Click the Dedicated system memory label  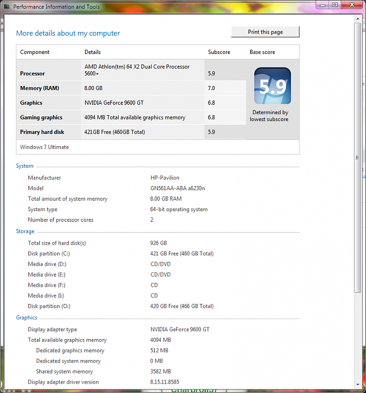(69, 361)
